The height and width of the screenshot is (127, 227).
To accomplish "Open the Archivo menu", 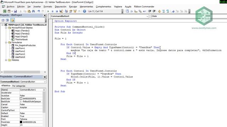I will pyautogui.click(x=11, y=7).
